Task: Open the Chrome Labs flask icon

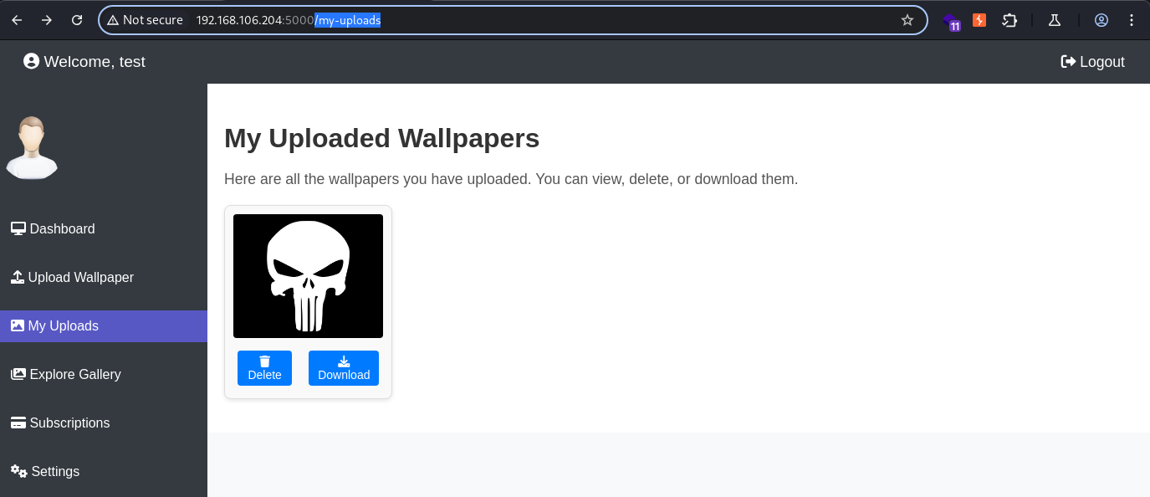Action: [x=1055, y=20]
